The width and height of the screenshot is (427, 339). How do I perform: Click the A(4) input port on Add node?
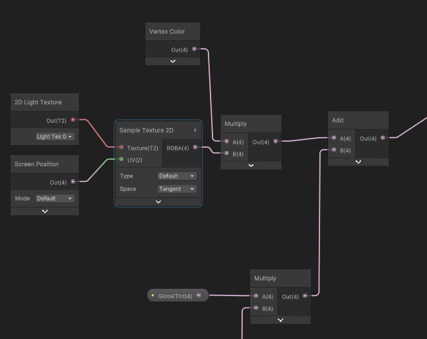(x=334, y=138)
